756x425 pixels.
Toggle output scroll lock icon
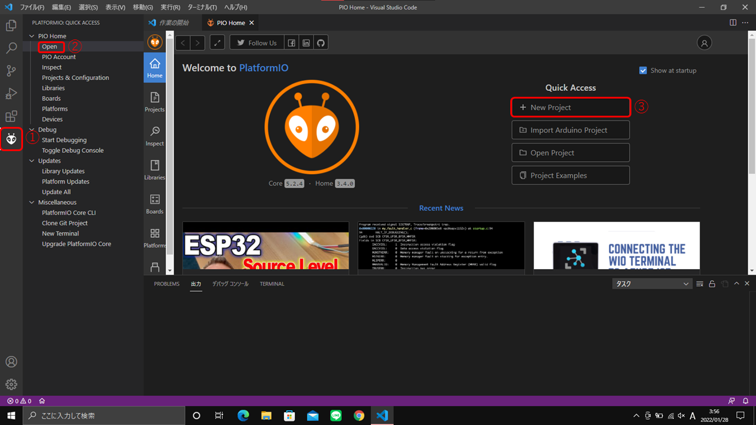712,284
